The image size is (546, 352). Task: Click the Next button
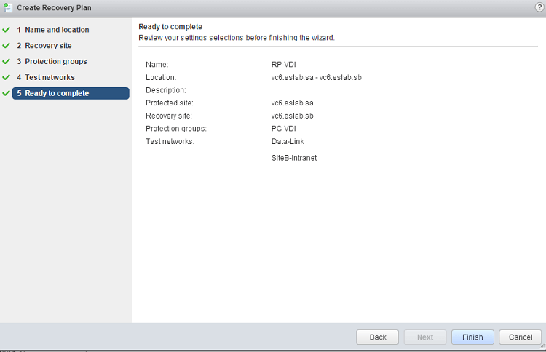pos(425,337)
